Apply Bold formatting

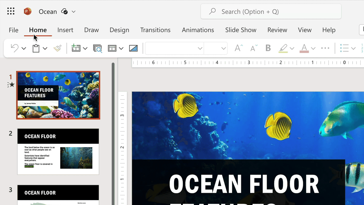268,48
